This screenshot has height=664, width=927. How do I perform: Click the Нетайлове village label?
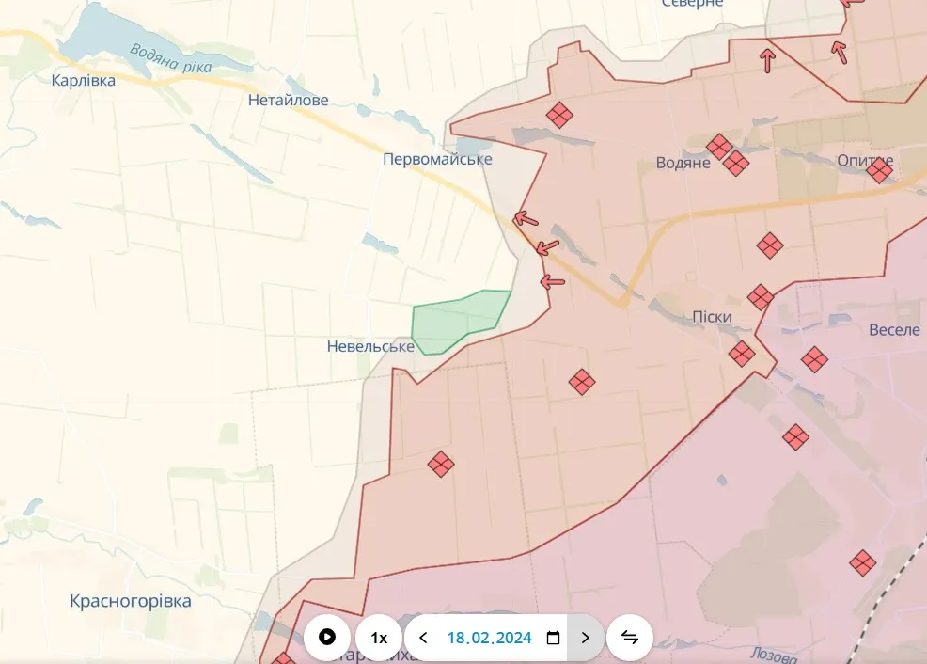click(289, 100)
